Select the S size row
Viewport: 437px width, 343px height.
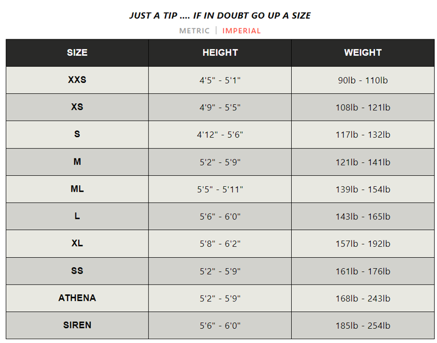(x=76, y=134)
